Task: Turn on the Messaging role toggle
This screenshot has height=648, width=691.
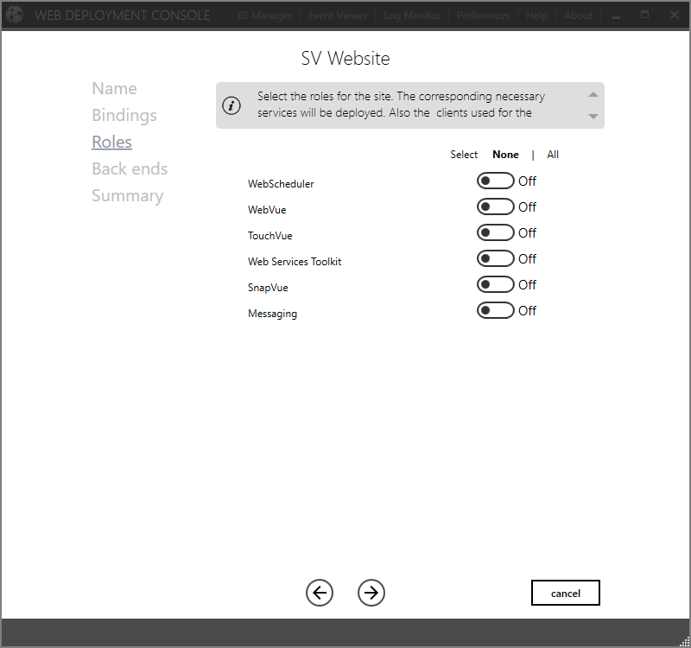Action: click(x=496, y=311)
